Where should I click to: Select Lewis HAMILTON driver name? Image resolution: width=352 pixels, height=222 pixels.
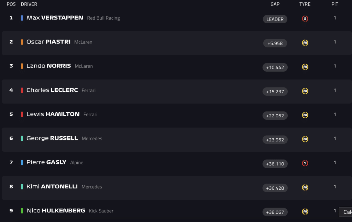pyautogui.click(x=53, y=114)
